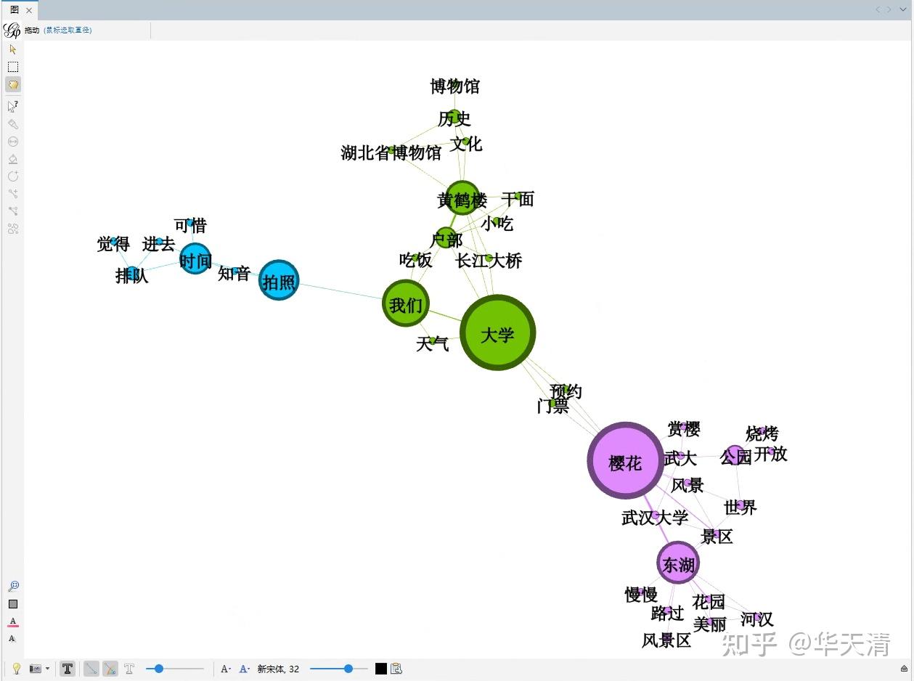The height and width of the screenshot is (681, 914).
Task: Open the screenshot options dropdown arrow
Action: tap(47, 669)
